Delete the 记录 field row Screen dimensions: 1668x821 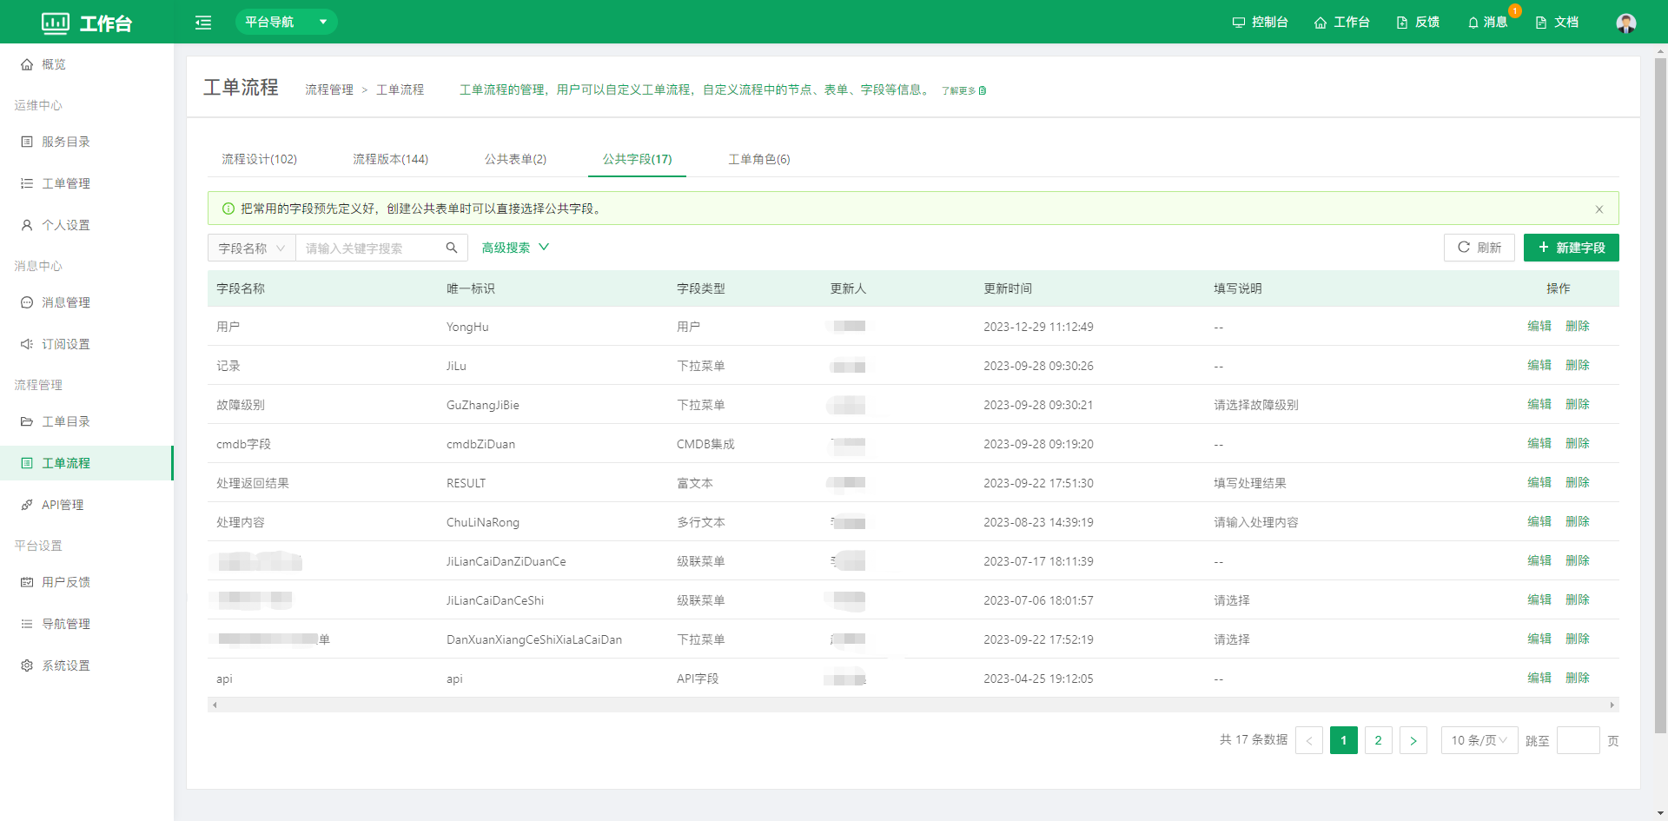click(x=1578, y=365)
